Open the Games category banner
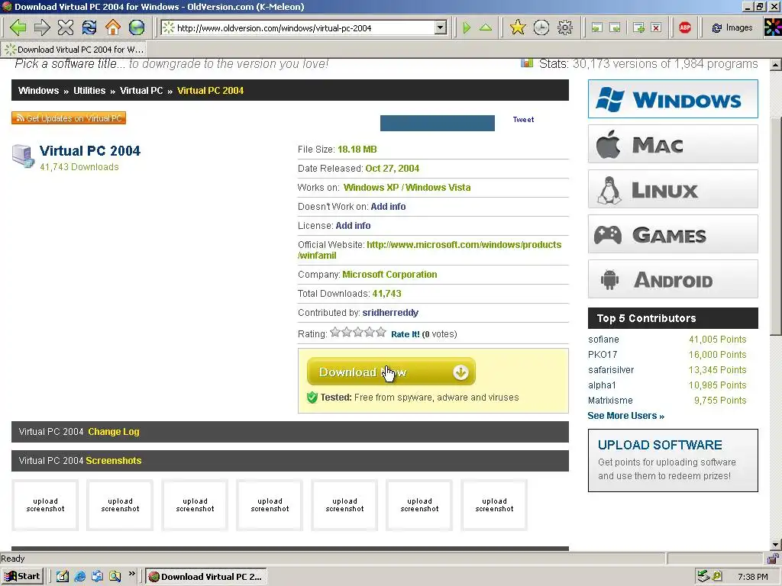 tap(673, 233)
